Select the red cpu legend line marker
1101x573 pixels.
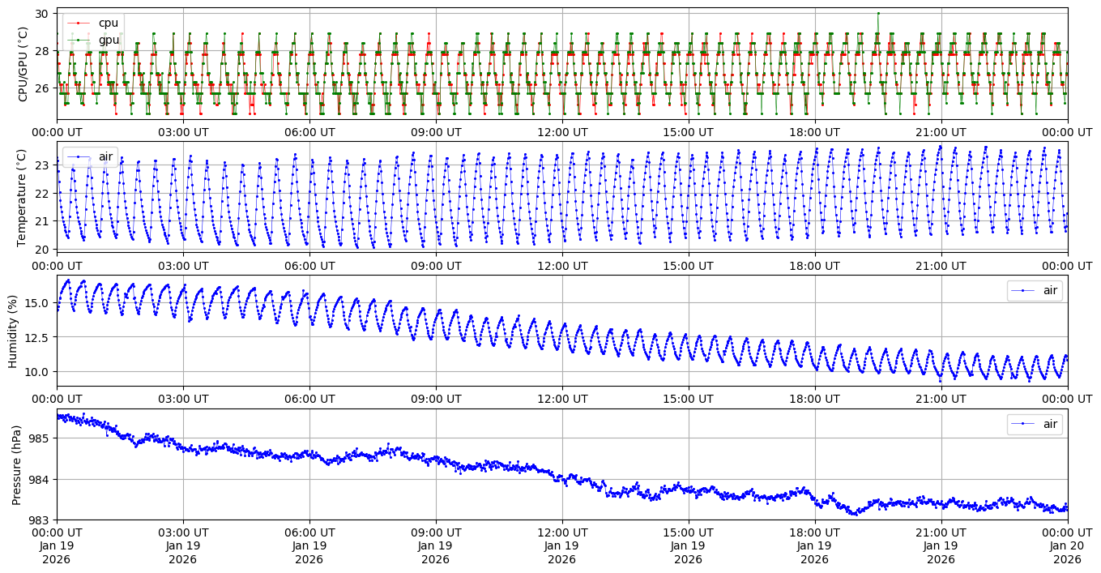tap(79, 23)
